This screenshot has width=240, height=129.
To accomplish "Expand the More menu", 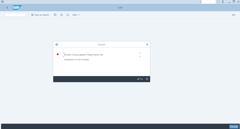I will click(x=76, y=15).
